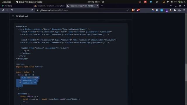Screen dimensions: 187x105
Task: Click the '<template>' opening line
Action: (x=22, y=27)
